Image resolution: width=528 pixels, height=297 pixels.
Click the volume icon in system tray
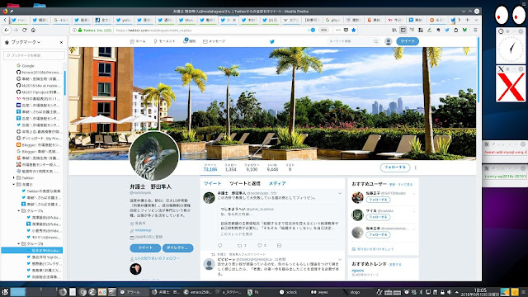pyautogui.click(x=449, y=292)
